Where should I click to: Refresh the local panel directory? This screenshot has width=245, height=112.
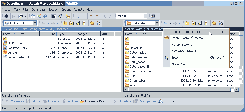(x=84, y=23)
